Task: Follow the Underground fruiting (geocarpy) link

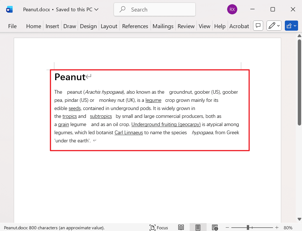Action: click(166, 125)
